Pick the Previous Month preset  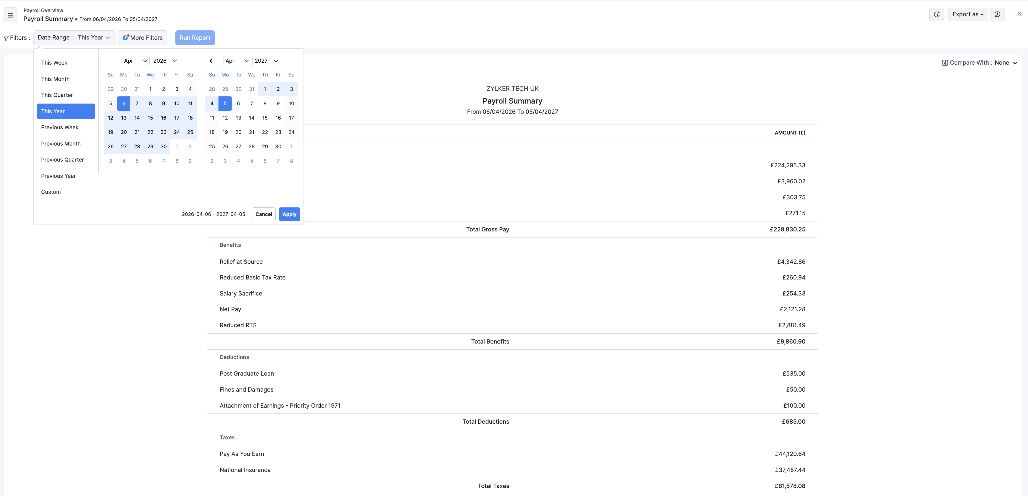pos(66,144)
